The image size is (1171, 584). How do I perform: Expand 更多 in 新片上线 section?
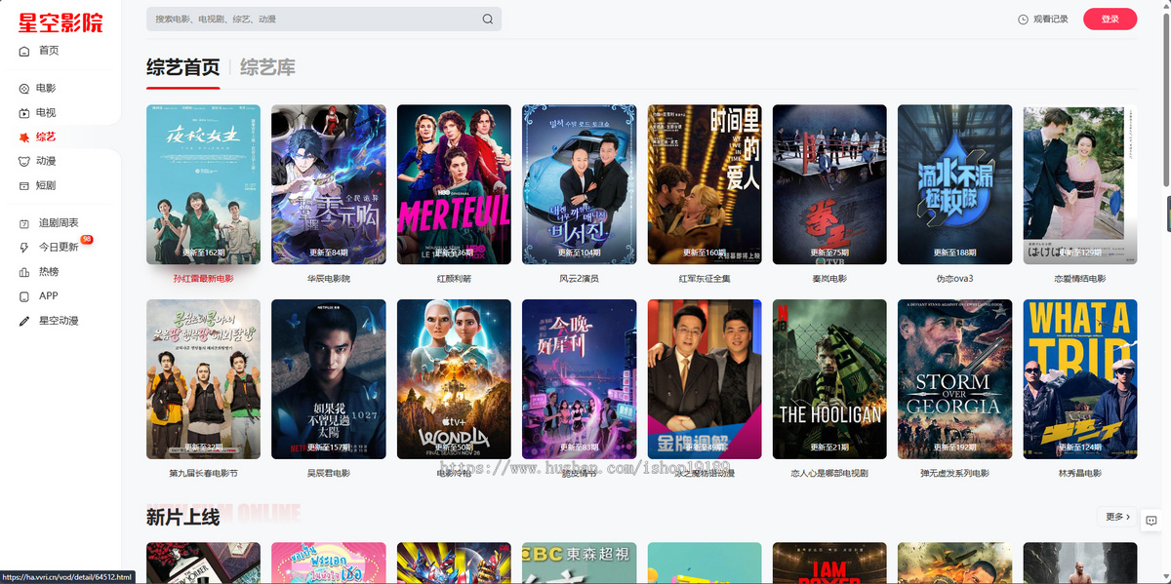click(1117, 517)
